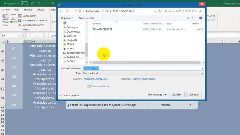Click Aplicaciones in the path breadcrumb

[92, 11]
